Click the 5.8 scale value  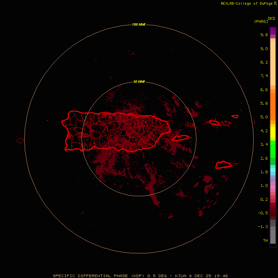(264, 103)
